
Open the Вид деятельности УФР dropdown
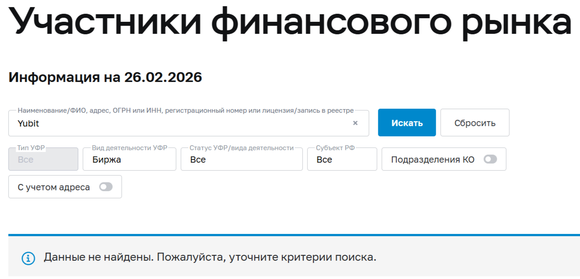tap(129, 159)
